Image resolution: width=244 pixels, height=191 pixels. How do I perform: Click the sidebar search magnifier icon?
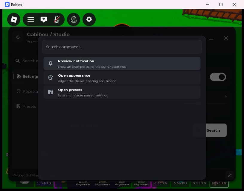coord(18,61)
